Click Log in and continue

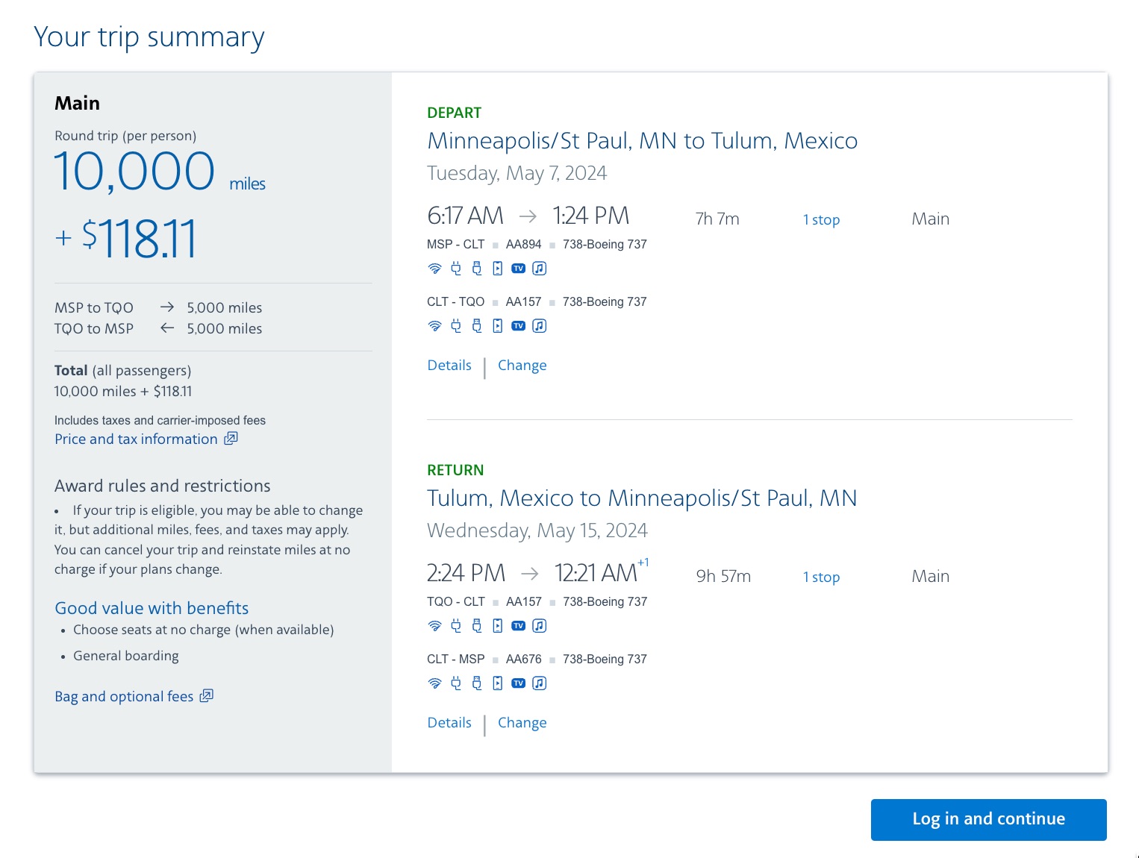click(987, 819)
